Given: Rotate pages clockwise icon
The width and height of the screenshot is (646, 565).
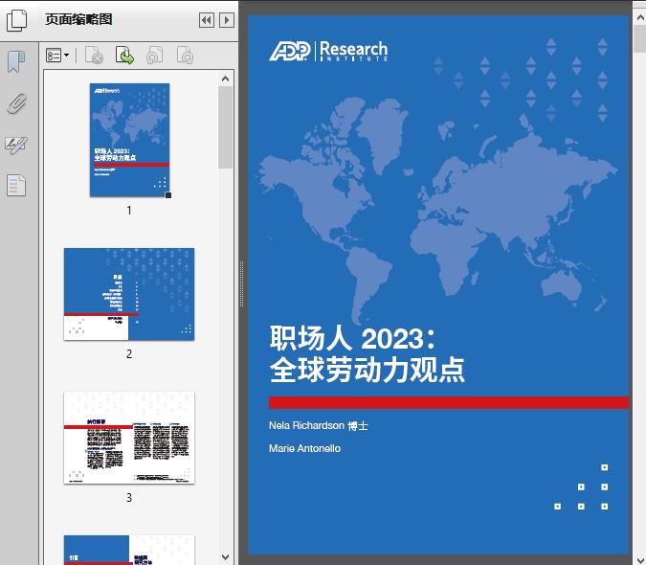Looking at the screenshot, I should pos(186,56).
